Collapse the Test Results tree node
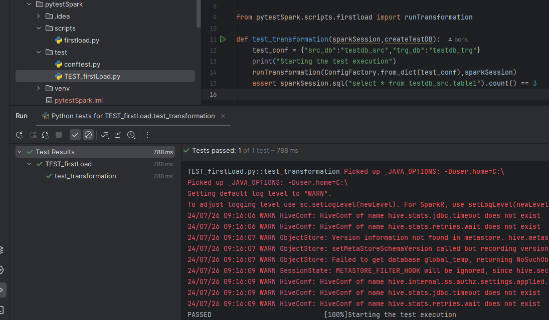 point(20,152)
